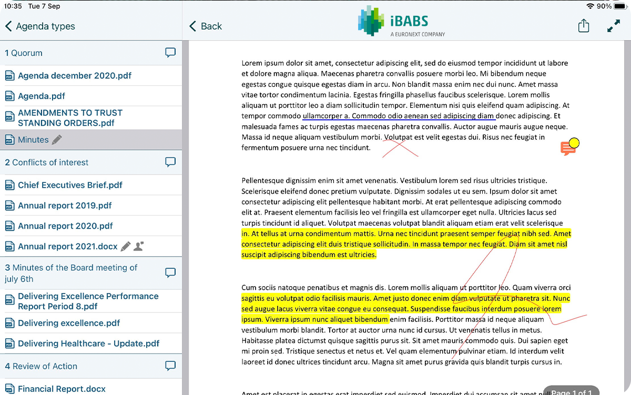Open comments for Minutes of the Board meeting
The image size is (631, 395).
(170, 272)
